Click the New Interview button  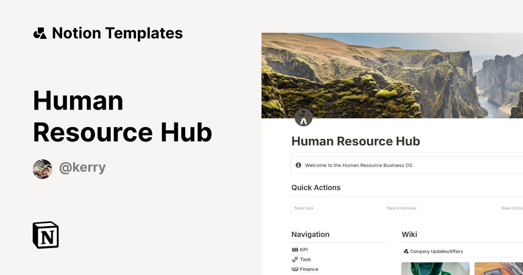pyautogui.click(x=401, y=208)
